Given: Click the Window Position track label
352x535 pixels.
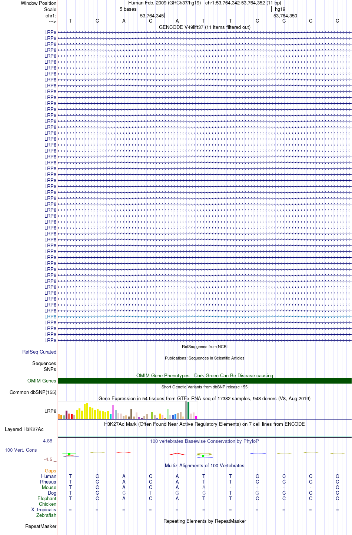Looking at the screenshot, I should coord(39,3).
